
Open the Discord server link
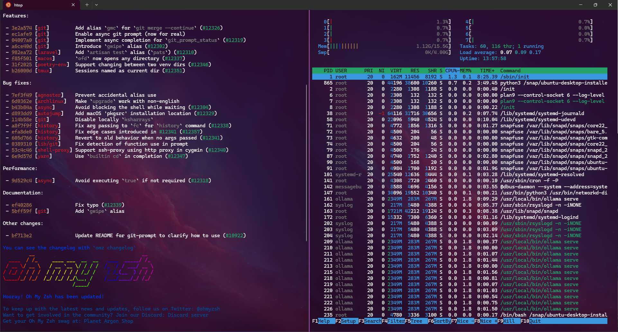188,315
